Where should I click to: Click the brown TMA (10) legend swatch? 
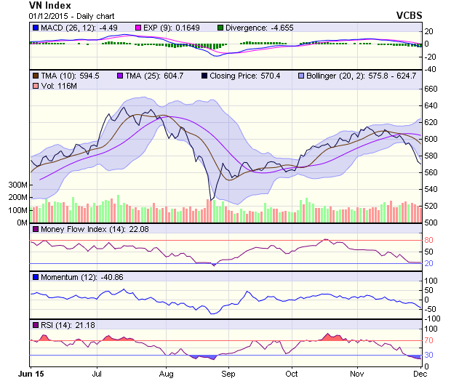point(36,76)
